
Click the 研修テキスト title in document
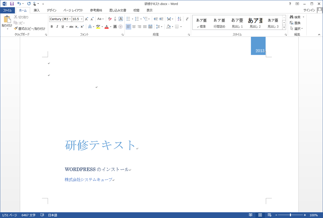point(100,145)
